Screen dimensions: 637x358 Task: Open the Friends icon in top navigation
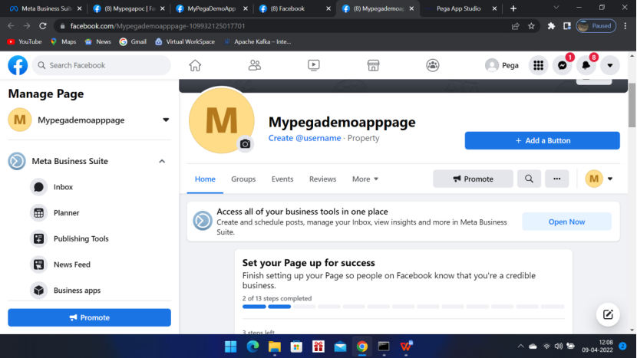[255, 65]
